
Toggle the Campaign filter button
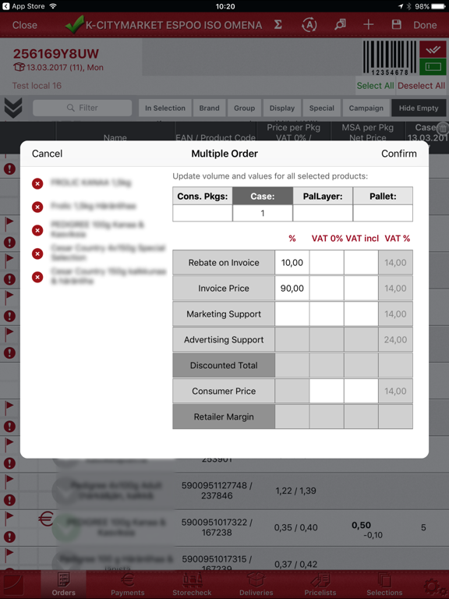[366, 108]
